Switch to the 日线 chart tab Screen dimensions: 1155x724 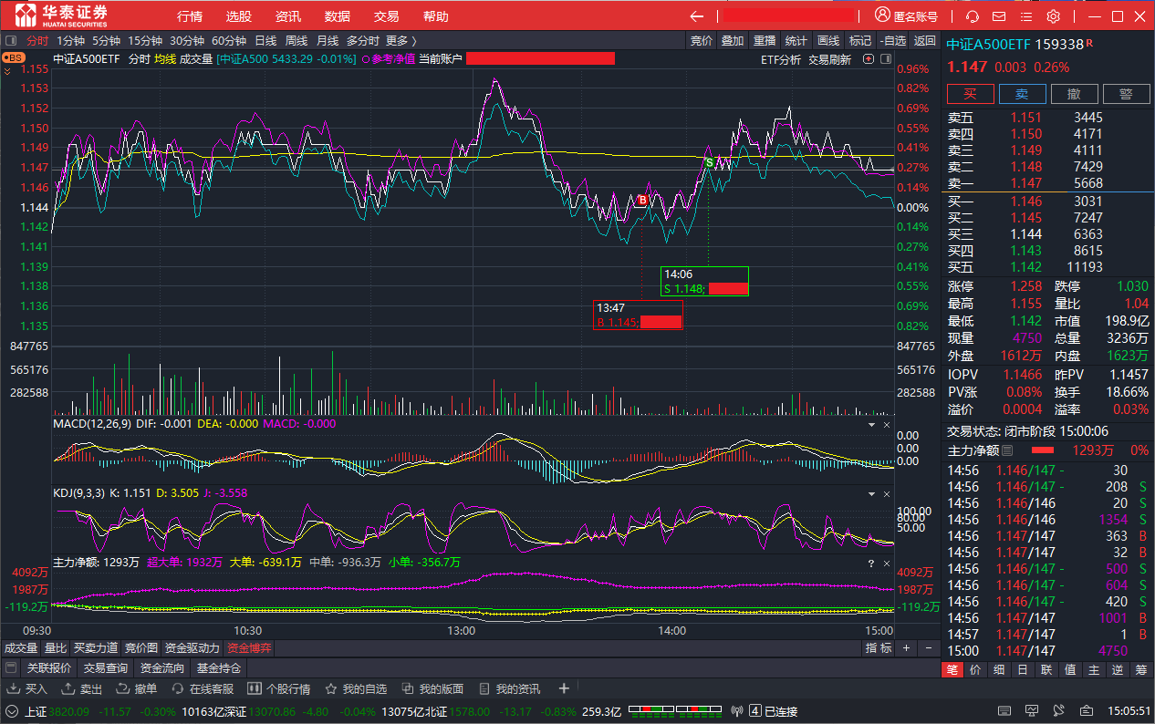pos(265,40)
